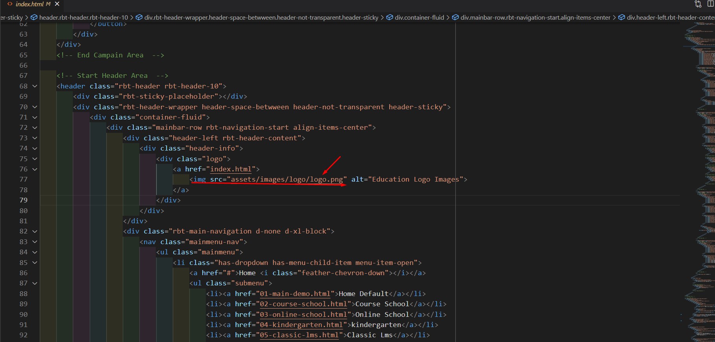Click the 'Start Header Area' comment text
The height and width of the screenshot is (342, 715).
point(112,75)
